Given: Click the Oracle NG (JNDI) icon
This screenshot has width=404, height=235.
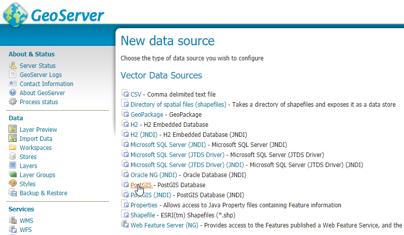Looking at the screenshot, I should pyautogui.click(x=125, y=174).
